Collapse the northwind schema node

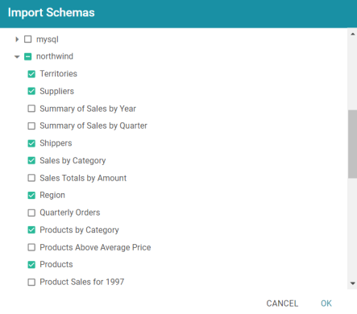point(17,56)
